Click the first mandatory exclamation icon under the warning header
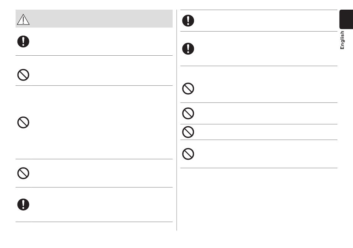This screenshot has width=353, height=248. tap(23, 41)
